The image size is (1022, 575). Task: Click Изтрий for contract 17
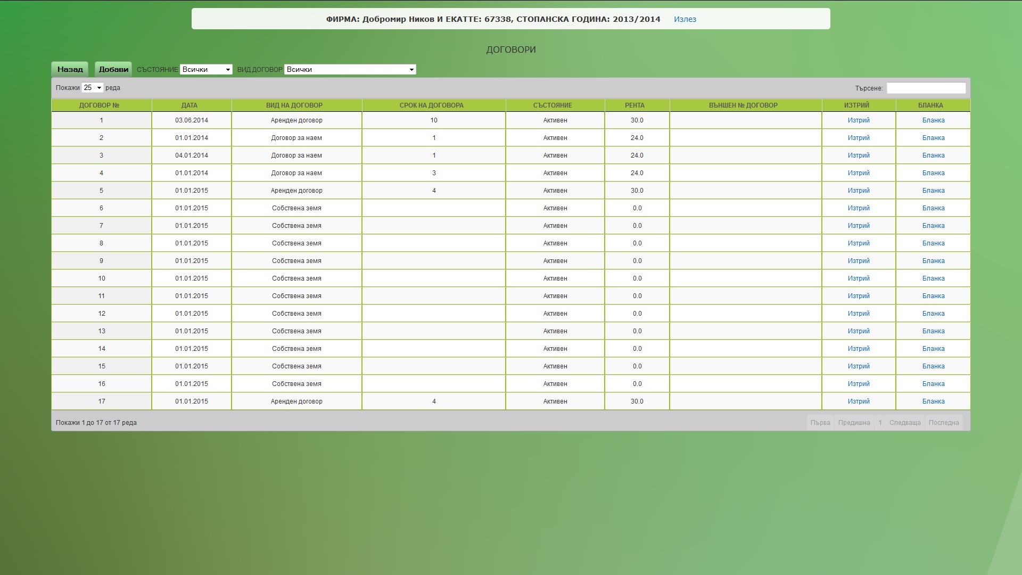[x=858, y=401]
